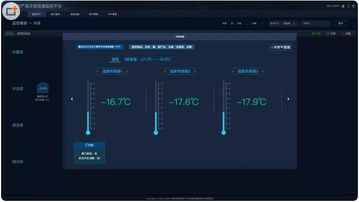
Task: Select the 冷冻库 freezer warehouse icon
Action: (x=42, y=88)
